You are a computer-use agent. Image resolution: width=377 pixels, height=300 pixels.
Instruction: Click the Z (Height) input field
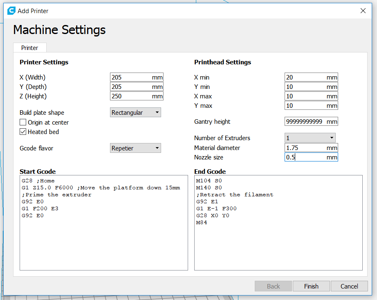point(131,96)
